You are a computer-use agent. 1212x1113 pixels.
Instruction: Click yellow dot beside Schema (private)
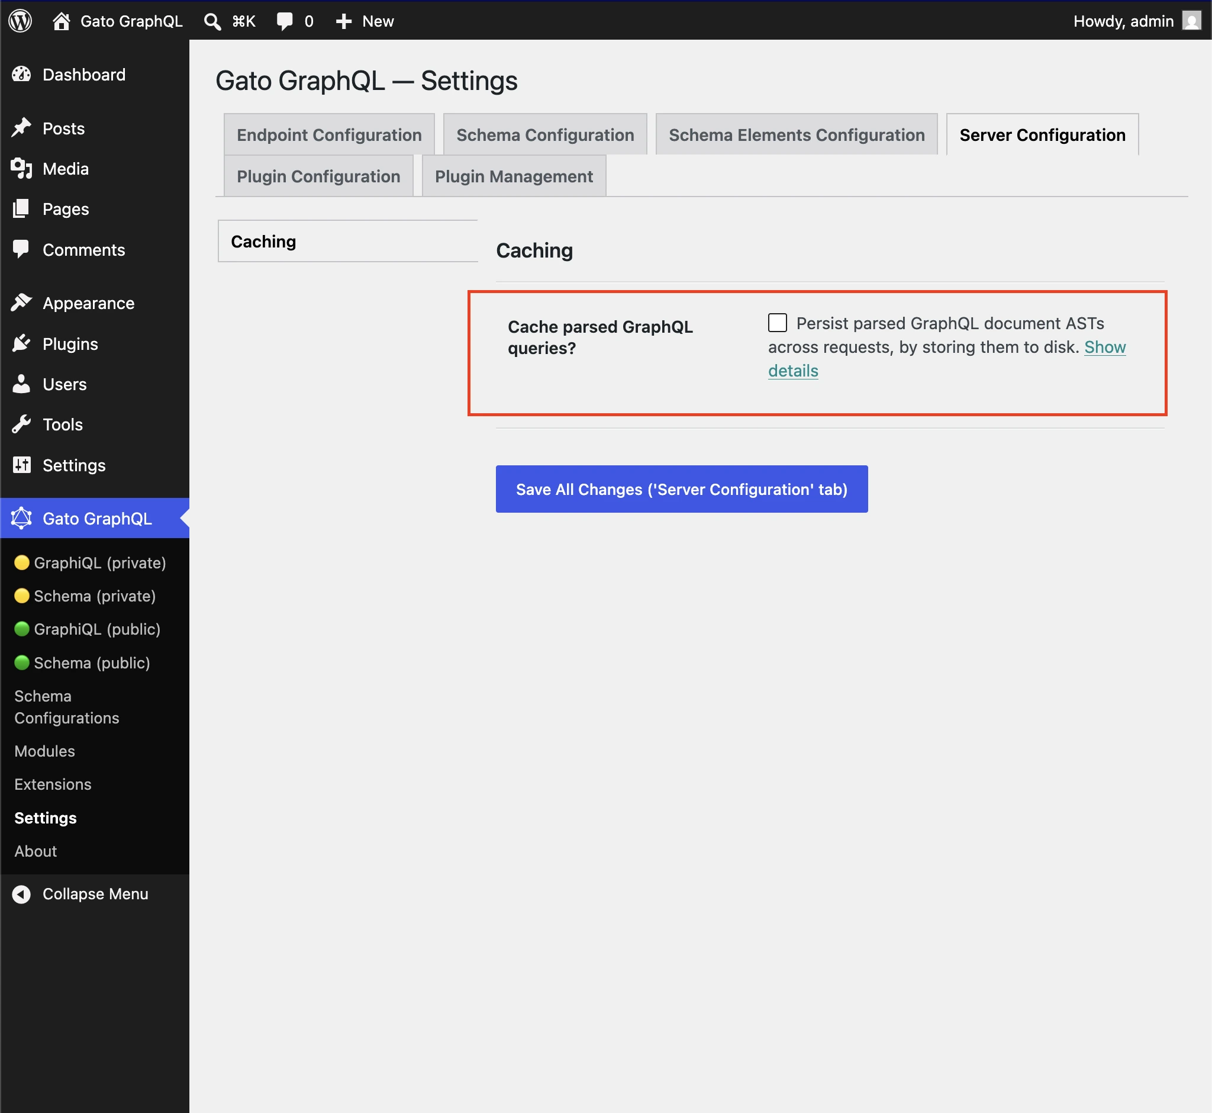tap(22, 596)
